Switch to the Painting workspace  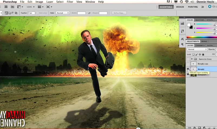pyautogui.click(x=193, y=7)
